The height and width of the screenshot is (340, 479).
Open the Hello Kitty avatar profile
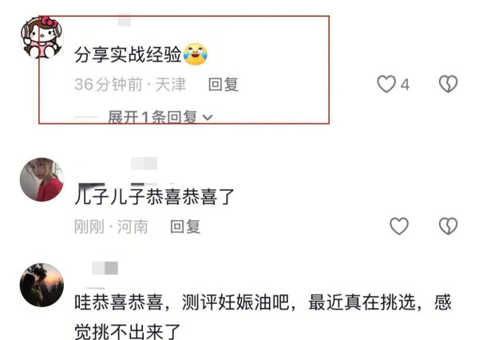[42, 38]
